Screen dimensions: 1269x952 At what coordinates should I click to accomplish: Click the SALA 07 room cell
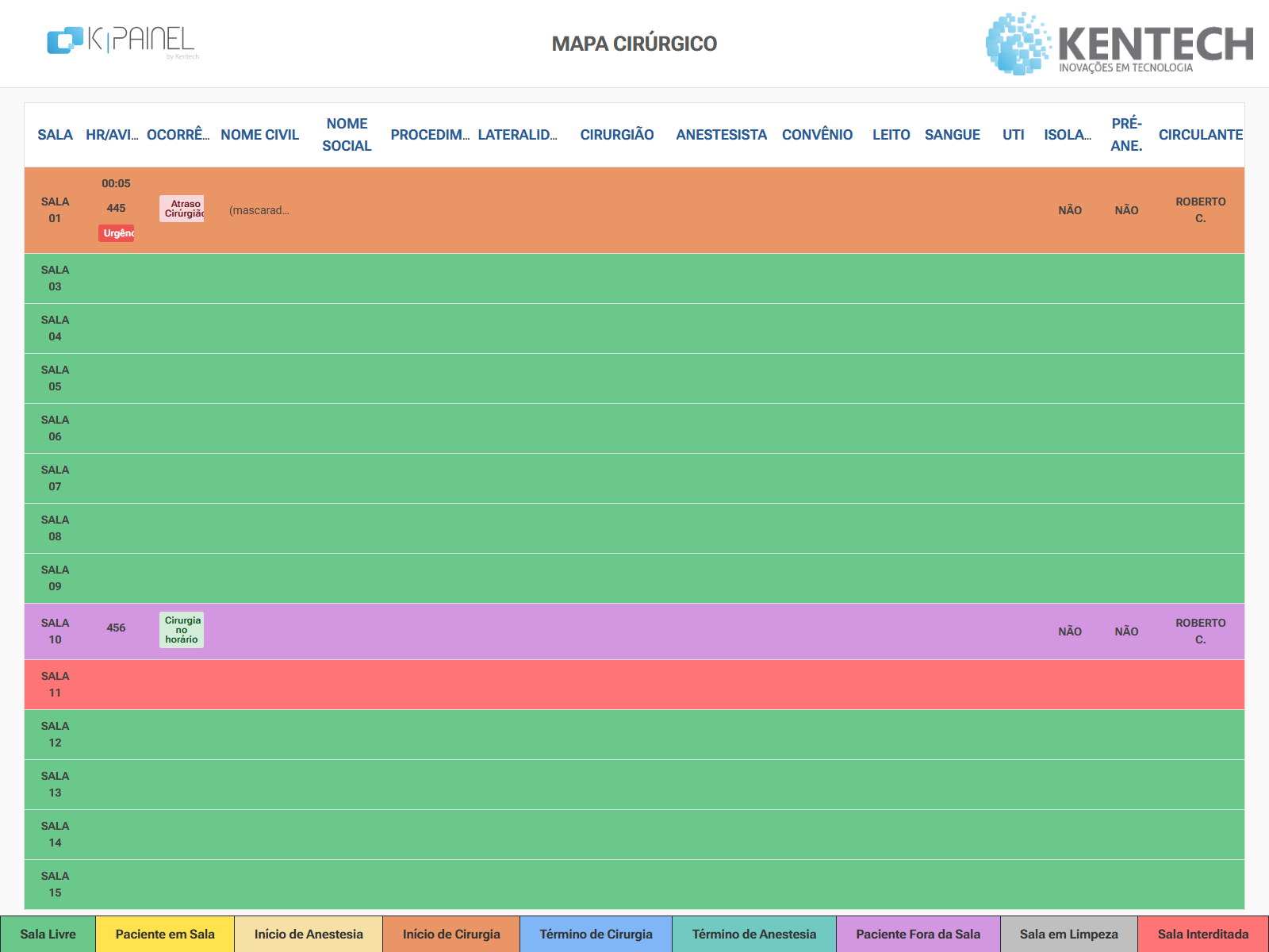point(55,478)
